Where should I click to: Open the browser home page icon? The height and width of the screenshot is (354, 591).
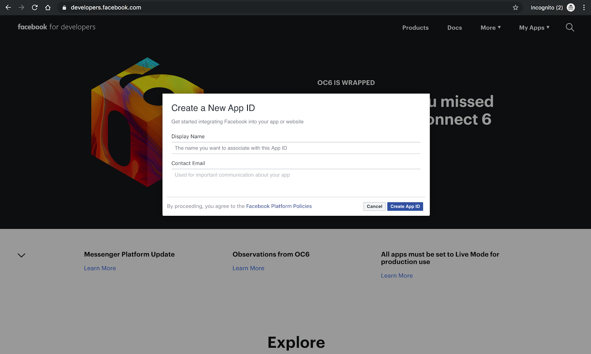pyautogui.click(x=48, y=7)
